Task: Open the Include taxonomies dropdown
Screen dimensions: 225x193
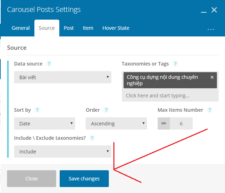Action: (x=62, y=151)
